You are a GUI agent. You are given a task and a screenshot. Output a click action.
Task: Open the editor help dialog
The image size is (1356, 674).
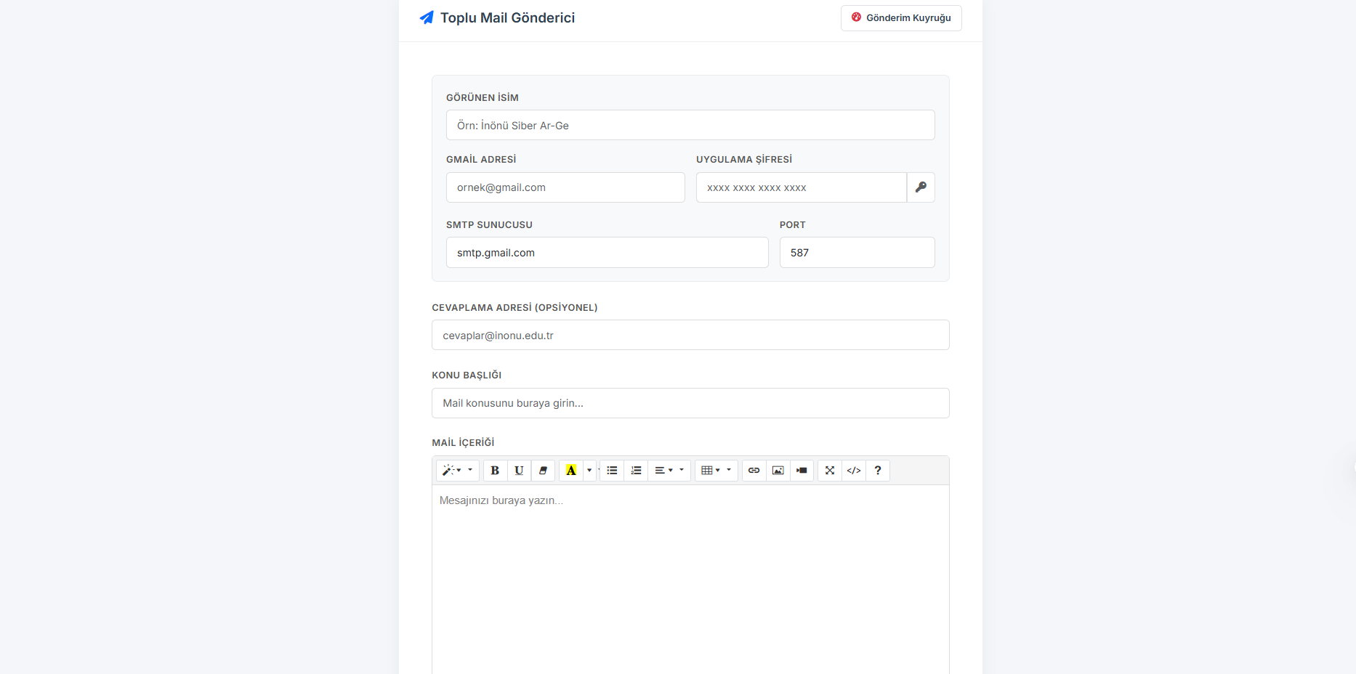[x=877, y=471]
